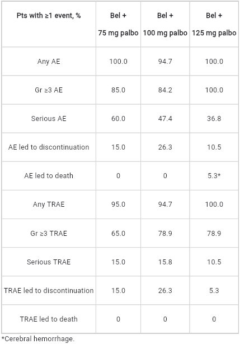The image size is (240, 344).
Task: Select 'TRAE led to discontinuation' label
Action: tap(49, 290)
